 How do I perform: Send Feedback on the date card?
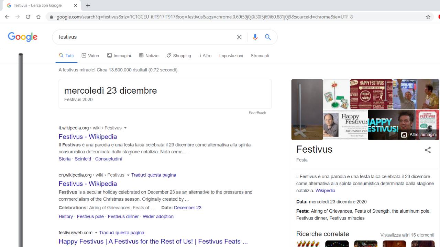pyautogui.click(x=257, y=113)
